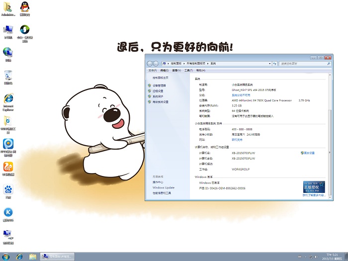
Task: Click the Windows Start orb
Action: pyautogui.click(x=6, y=256)
